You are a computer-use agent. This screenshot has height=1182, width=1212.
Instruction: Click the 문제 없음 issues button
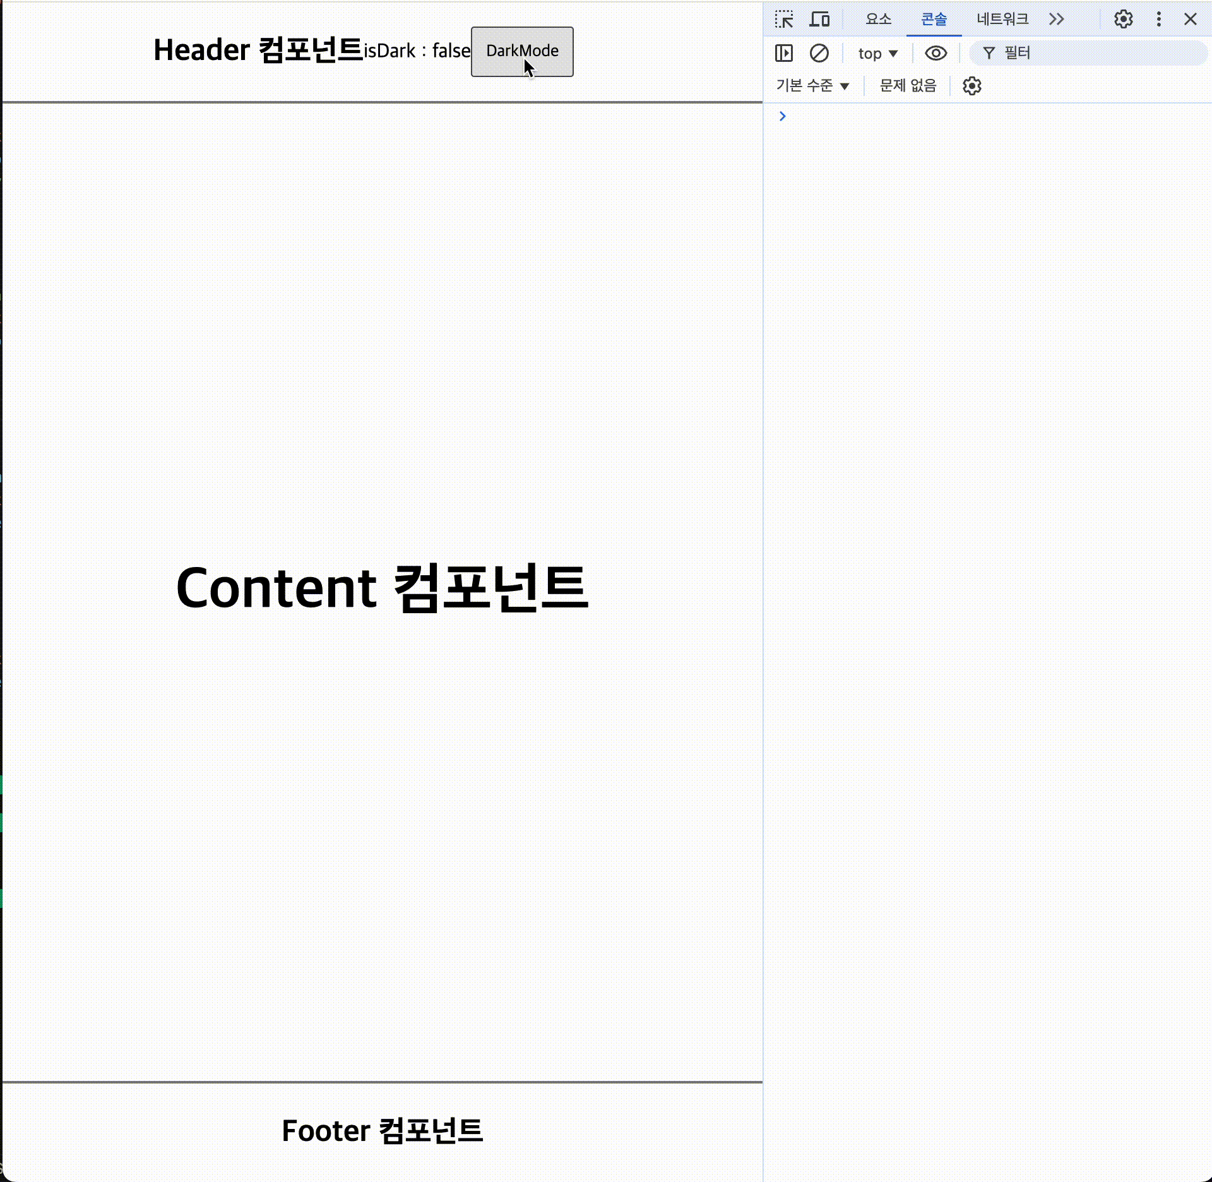908,86
